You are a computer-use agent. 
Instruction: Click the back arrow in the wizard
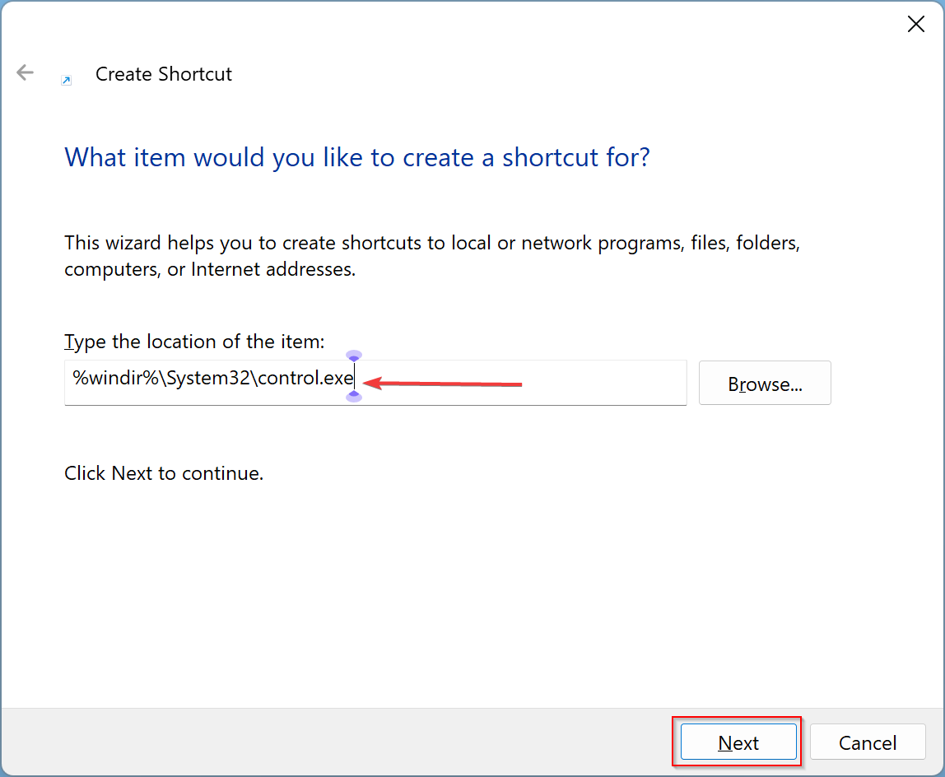pyautogui.click(x=25, y=73)
